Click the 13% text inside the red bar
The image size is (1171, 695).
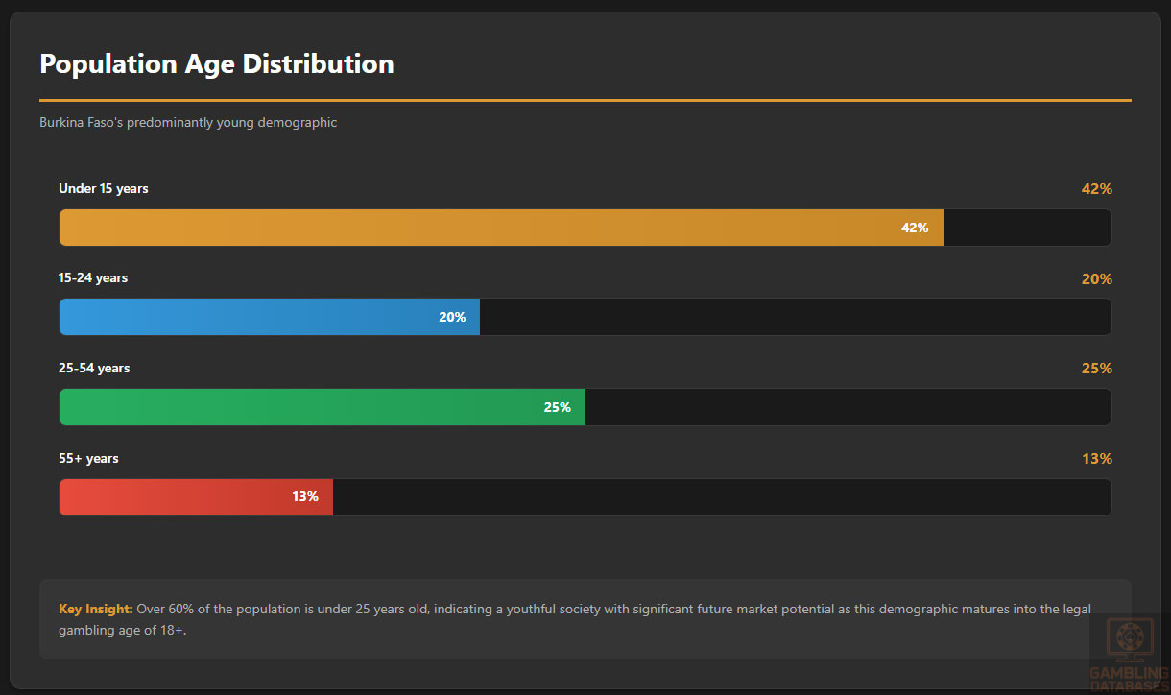coord(305,497)
